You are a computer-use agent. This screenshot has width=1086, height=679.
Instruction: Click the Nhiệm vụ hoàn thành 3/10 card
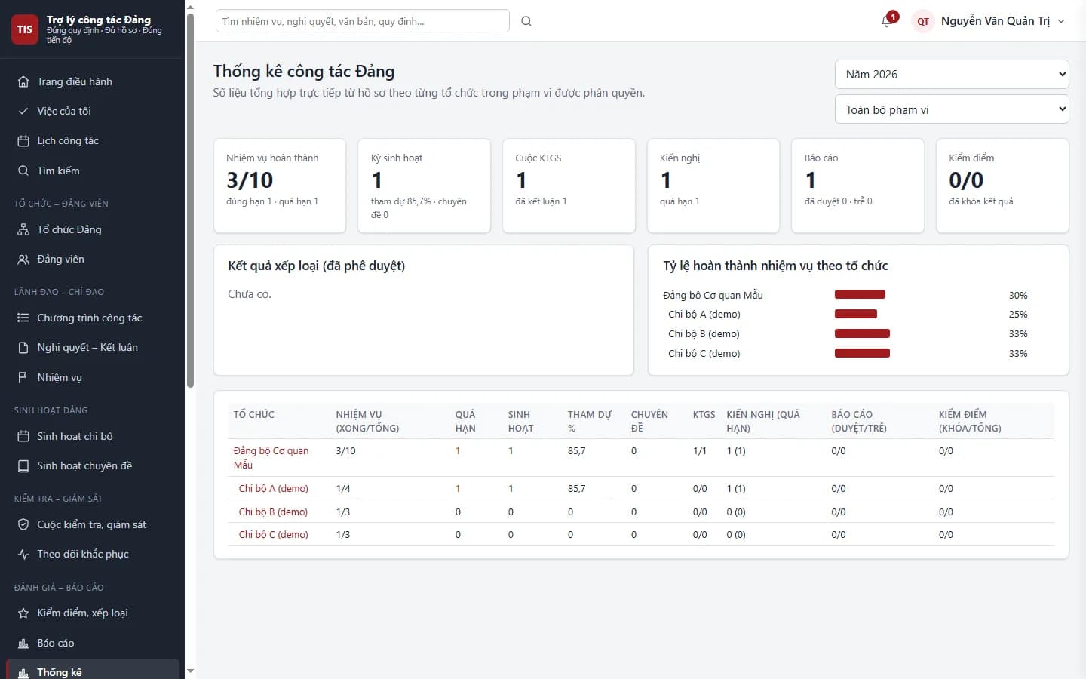pos(280,186)
